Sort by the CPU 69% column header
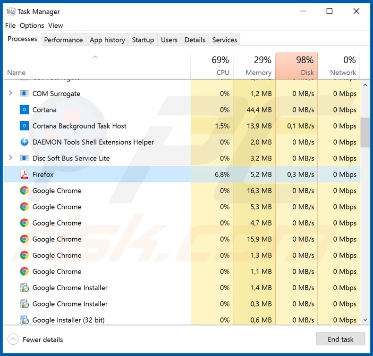 [x=212, y=66]
